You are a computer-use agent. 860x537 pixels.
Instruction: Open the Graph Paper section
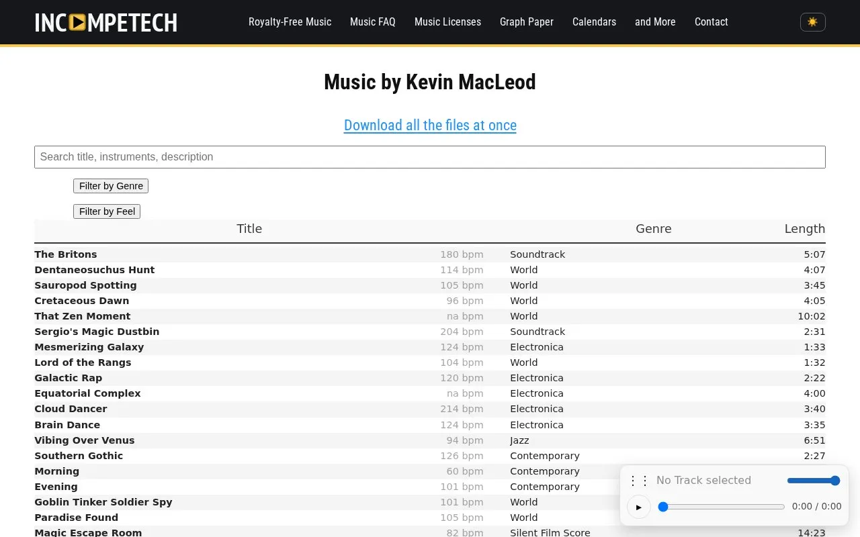click(527, 22)
